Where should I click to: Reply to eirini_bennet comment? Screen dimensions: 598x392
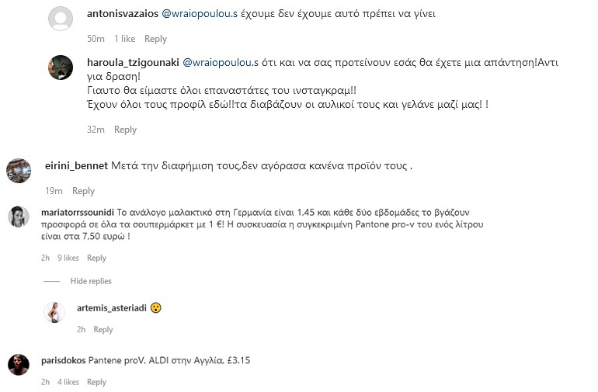point(83,191)
